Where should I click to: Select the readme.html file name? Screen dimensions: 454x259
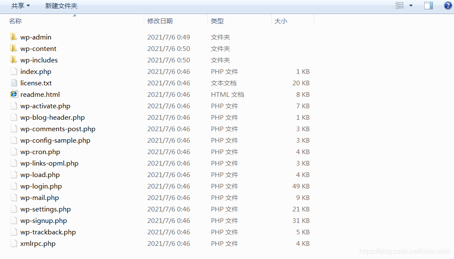pos(40,95)
